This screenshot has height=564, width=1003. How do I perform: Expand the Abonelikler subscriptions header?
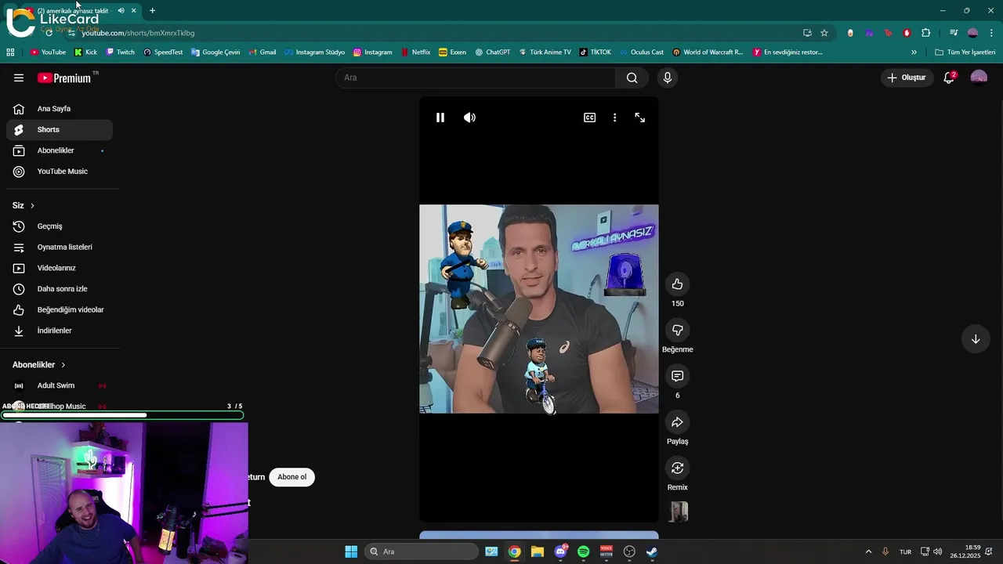(39, 365)
